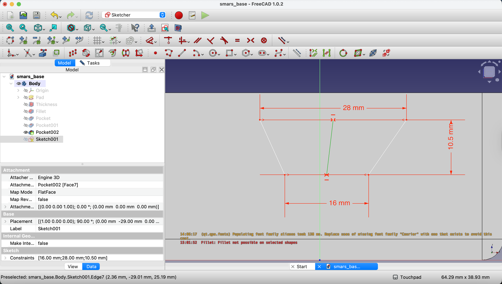This screenshot has height=284, width=502.
Task: Apply the Equal constraint icon
Action: [237, 40]
